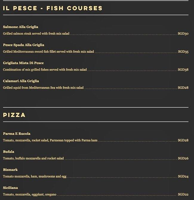Click the SGD24 Bismark price

pyautogui.click(x=183, y=176)
